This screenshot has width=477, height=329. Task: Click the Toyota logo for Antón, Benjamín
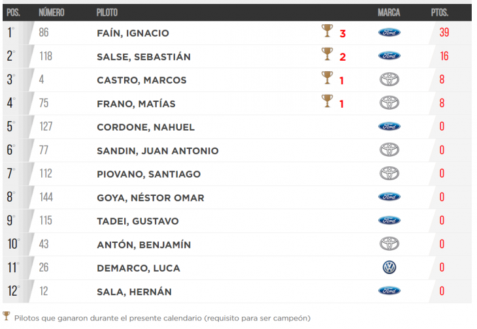389,244
